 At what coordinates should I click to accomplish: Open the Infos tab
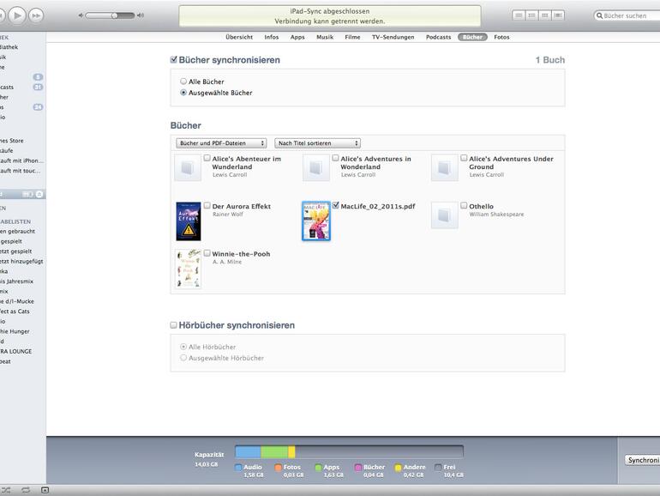coord(272,37)
